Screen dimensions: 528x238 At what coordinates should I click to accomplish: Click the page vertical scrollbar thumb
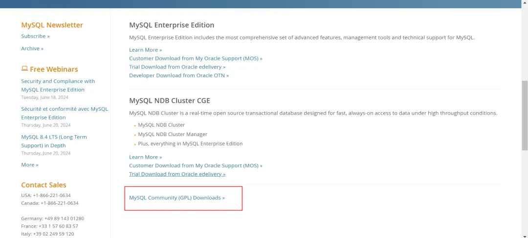coord(525,115)
